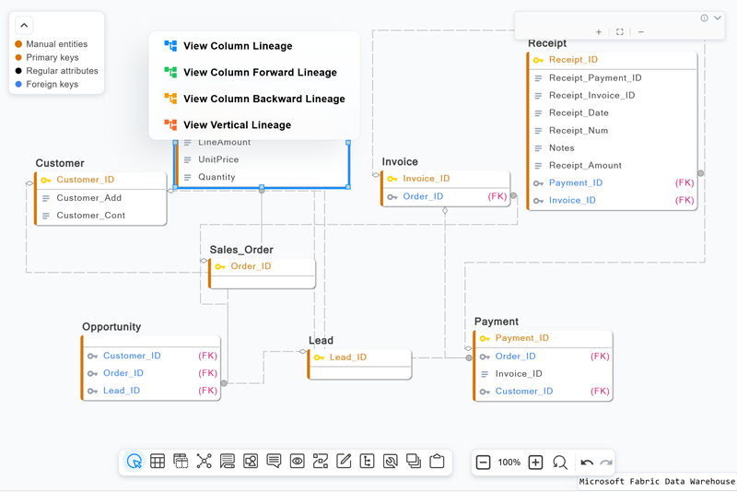The height and width of the screenshot is (492, 737).
Task: Collapse the legend panel with chevron
Action: coord(24,26)
